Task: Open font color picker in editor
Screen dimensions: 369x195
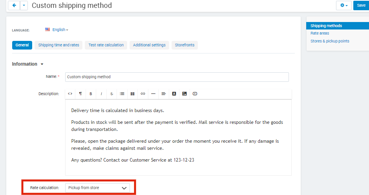Action: pyautogui.click(x=174, y=94)
